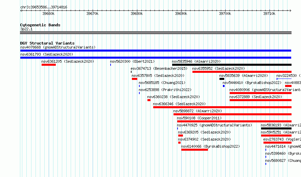Open label nsv5905251
The image size is (301, 177).
coord(271,132)
